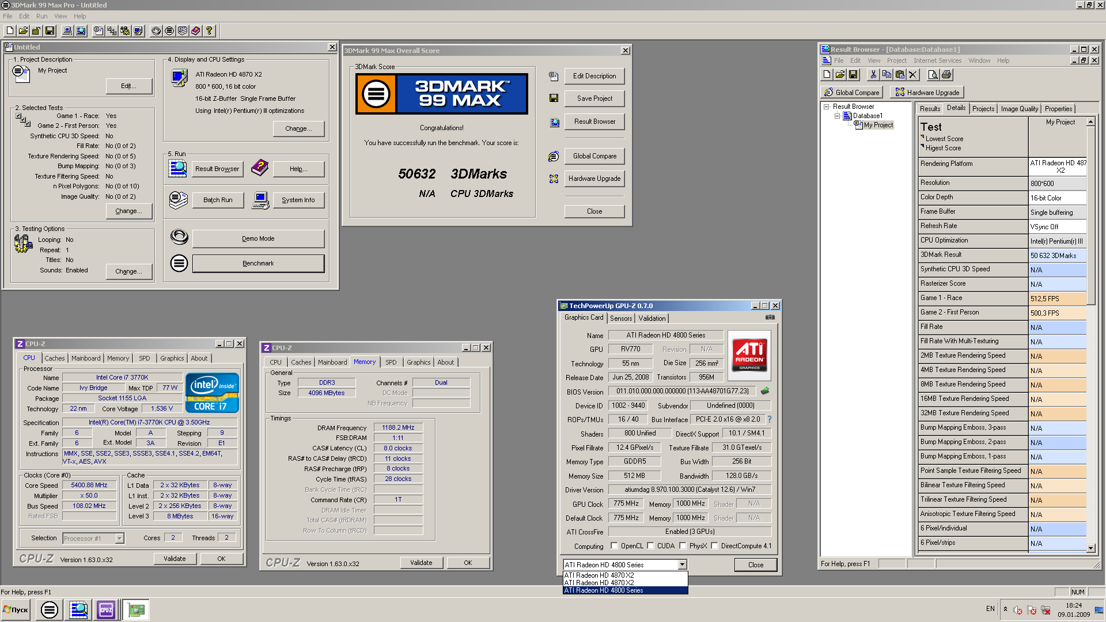Image resolution: width=1106 pixels, height=622 pixels.
Task: Click the Game 1 - Race 512,5 FPS cell
Action: point(1057,299)
